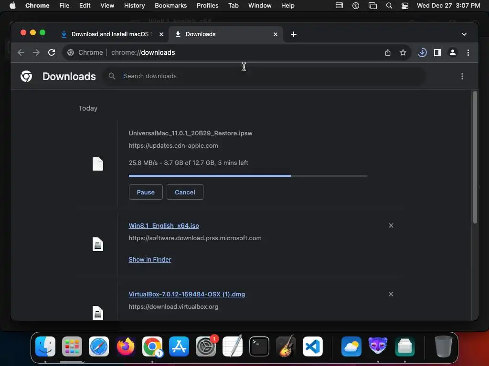Remove VirtualBox dmg from the list
This screenshot has height=366, width=489.
391,294
